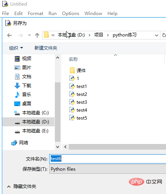The image size is (166, 194).
Task: Open recent locations dropdown arrow
Action: click(29, 35)
